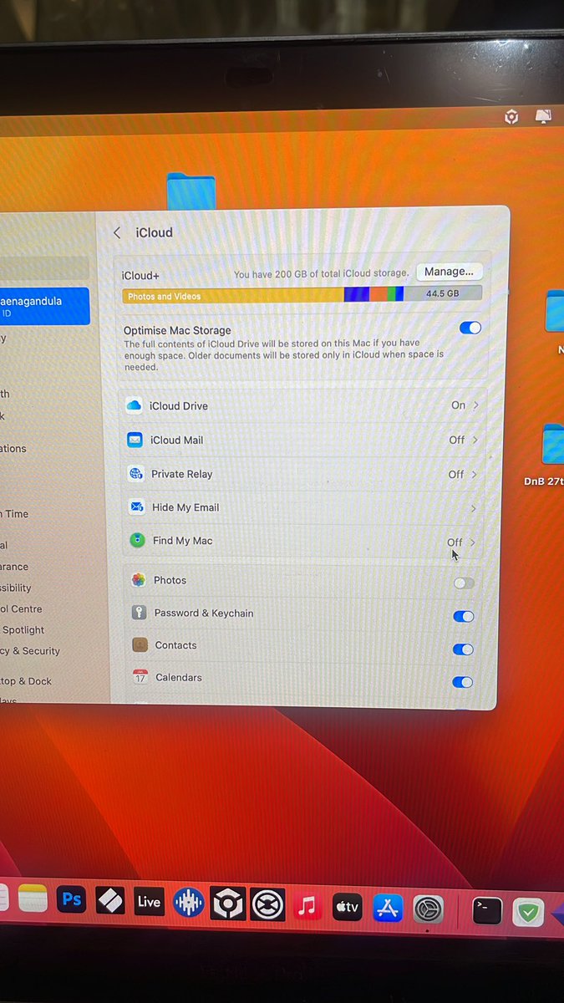
Task: Disable the Password & Keychain switch
Action: (x=463, y=616)
